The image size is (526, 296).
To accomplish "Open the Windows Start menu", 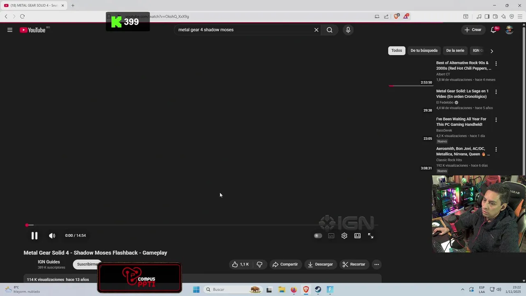I will click(196, 289).
